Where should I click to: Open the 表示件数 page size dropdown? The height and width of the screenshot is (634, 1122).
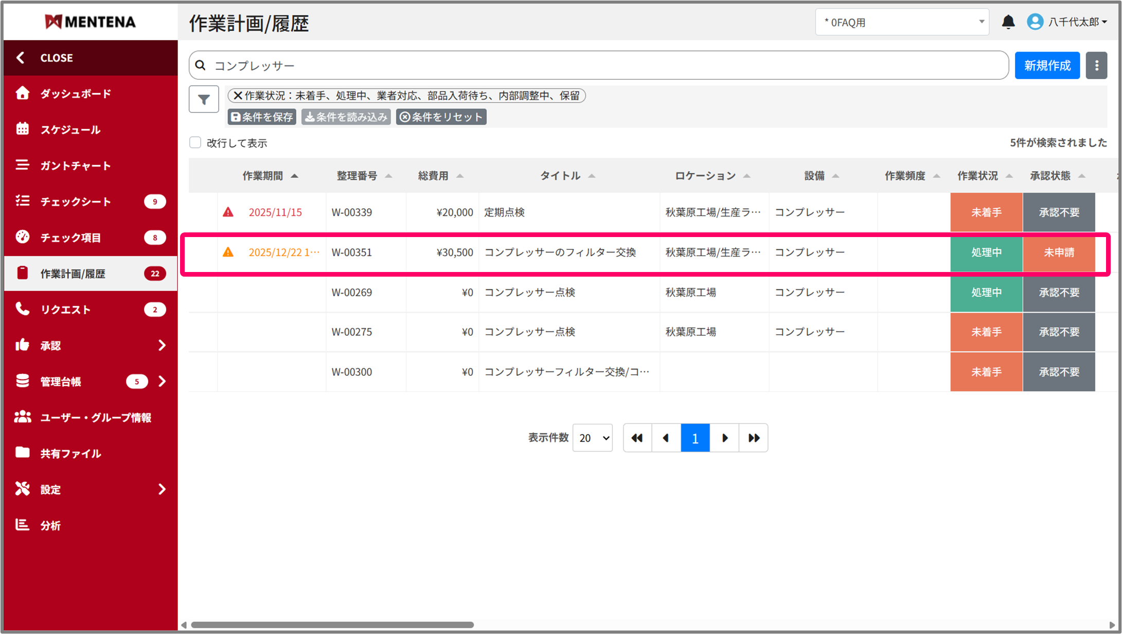[593, 438]
